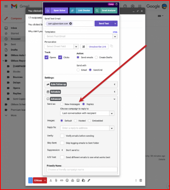Insert files using Google Drive icon
The width and height of the screenshot is (170, 190).
(73, 180)
